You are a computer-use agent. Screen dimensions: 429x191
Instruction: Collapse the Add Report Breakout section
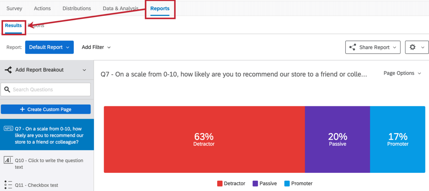pyautogui.click(x=84, y=70)
